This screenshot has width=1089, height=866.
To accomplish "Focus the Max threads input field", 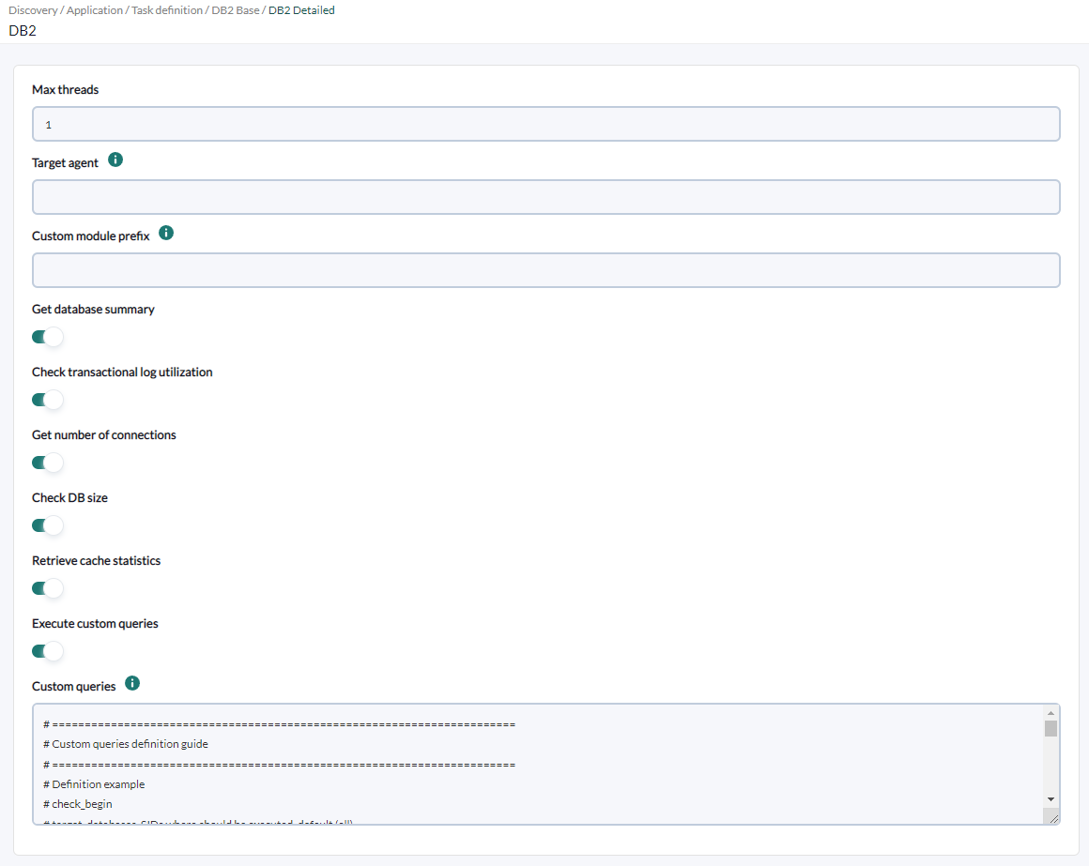I will point(545,124).
